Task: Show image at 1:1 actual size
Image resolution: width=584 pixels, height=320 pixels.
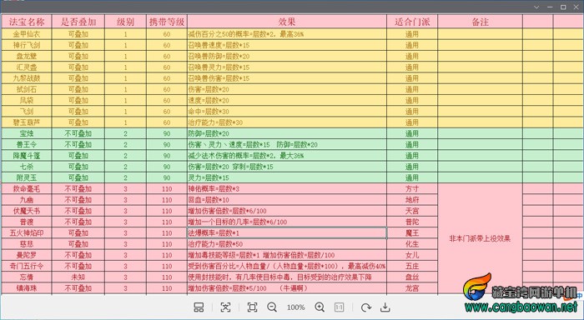Action: (x=339, y=307)
